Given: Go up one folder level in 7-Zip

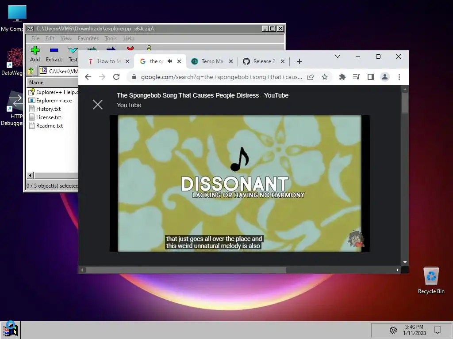Looking at the screenshot, I should [31, 71].
